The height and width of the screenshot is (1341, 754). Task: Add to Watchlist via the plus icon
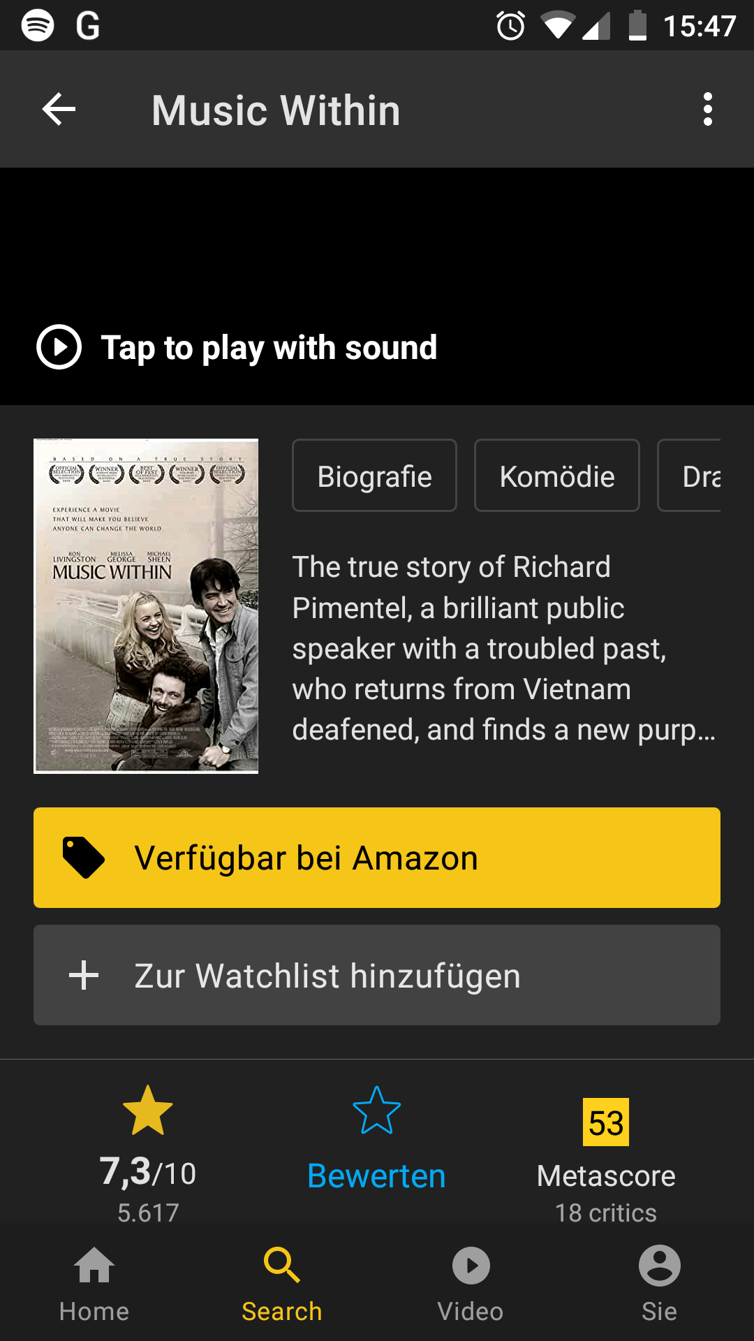(x=84, y=975)
